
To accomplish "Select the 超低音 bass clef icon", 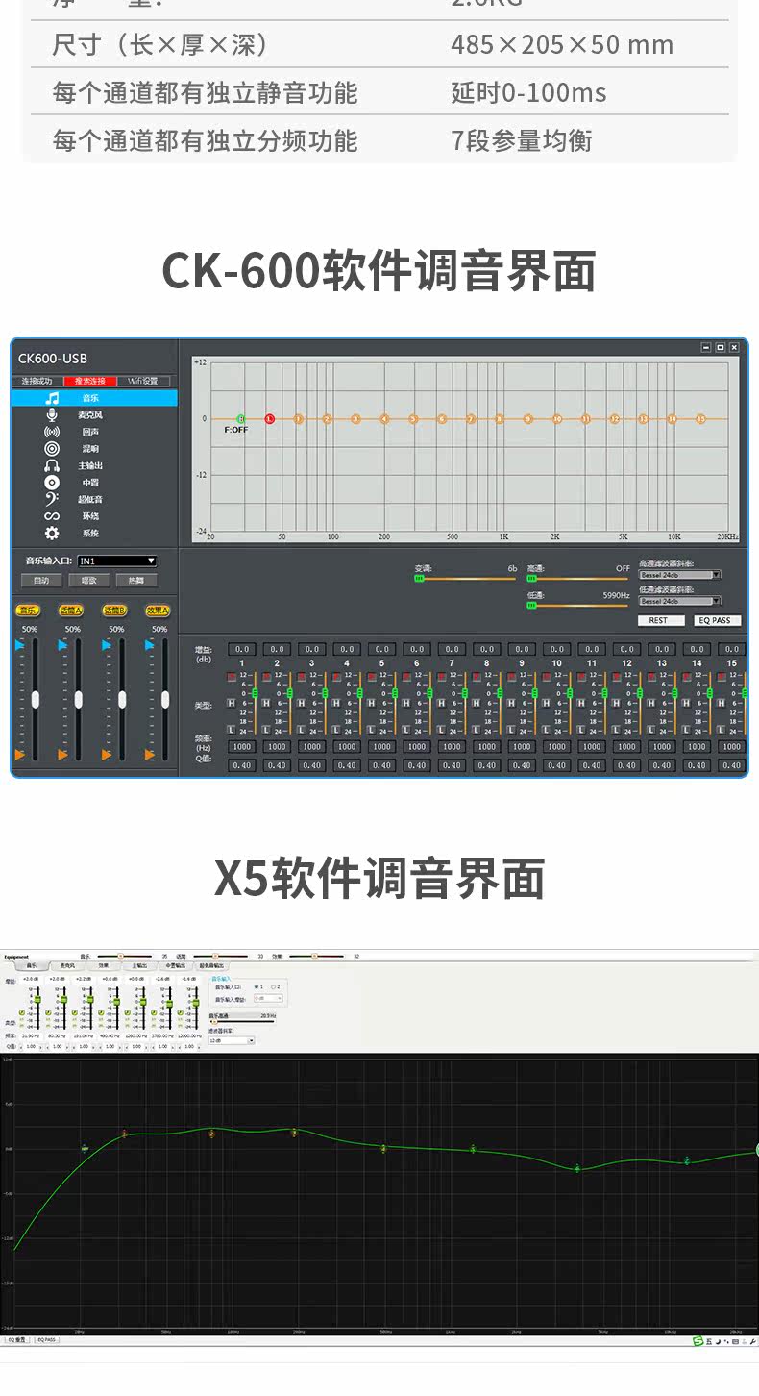I will pyautogui.click(x=52, y=499).
